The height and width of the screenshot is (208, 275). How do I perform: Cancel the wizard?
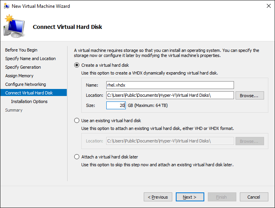[x=254, y=197]
